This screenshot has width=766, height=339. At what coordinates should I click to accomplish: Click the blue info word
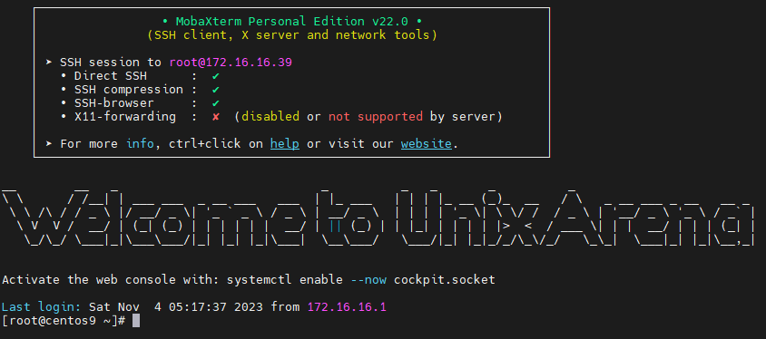tap(140, 144)
